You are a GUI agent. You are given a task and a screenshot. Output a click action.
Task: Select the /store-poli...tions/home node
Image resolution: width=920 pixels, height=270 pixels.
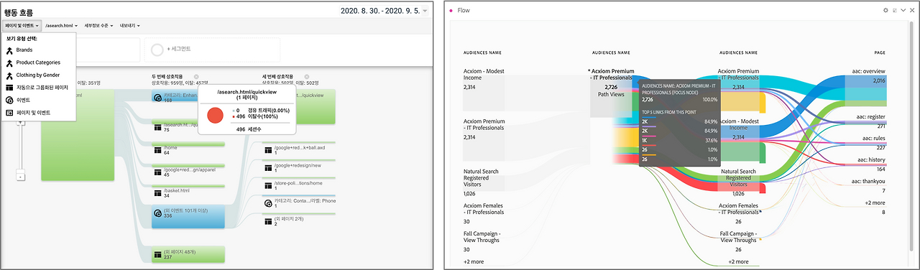299,185
